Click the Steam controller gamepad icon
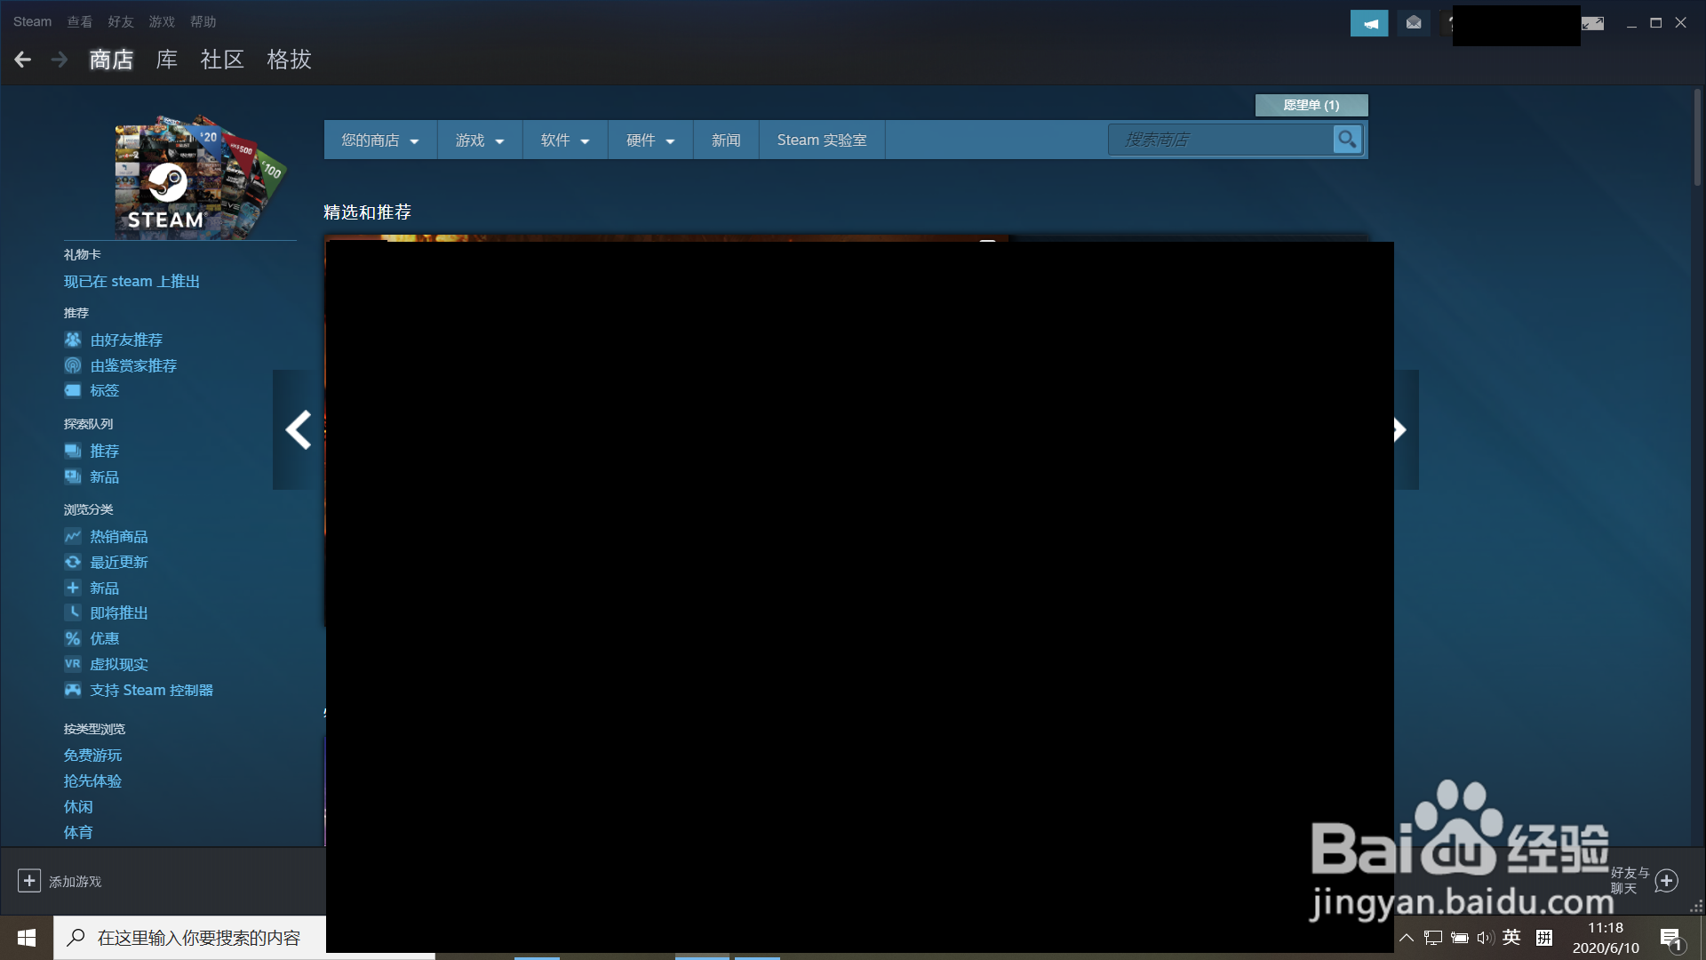Image resolution: width=1706 pixels, height=960 pixels. coord(73,690)
